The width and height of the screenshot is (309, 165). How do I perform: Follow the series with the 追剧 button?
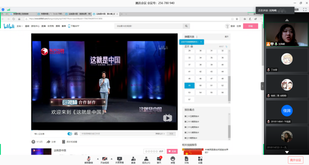(172, 151)
